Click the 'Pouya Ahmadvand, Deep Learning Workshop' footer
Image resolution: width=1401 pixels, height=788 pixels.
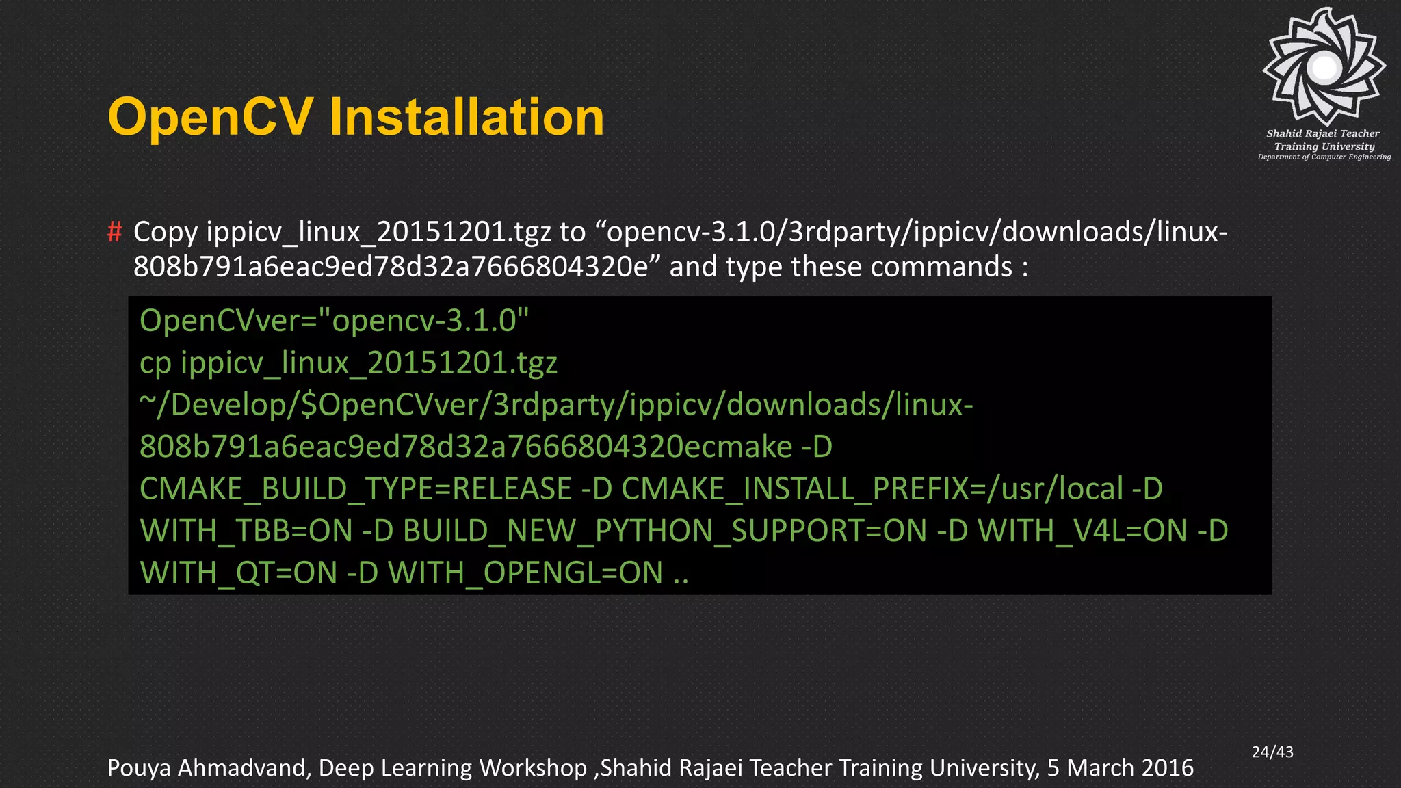click(347, 768)
